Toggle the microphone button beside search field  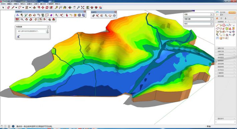(x=48, y=31)
